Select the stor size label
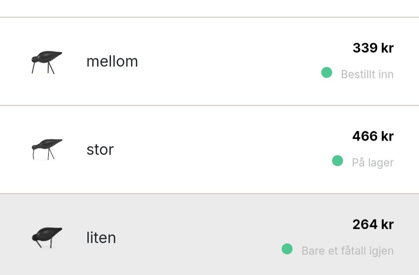This screenshot has width=419, height=275. click(x=100, y=150)
